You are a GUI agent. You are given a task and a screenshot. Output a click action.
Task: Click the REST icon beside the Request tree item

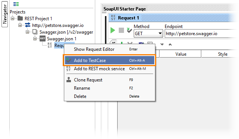pos(50,45)
